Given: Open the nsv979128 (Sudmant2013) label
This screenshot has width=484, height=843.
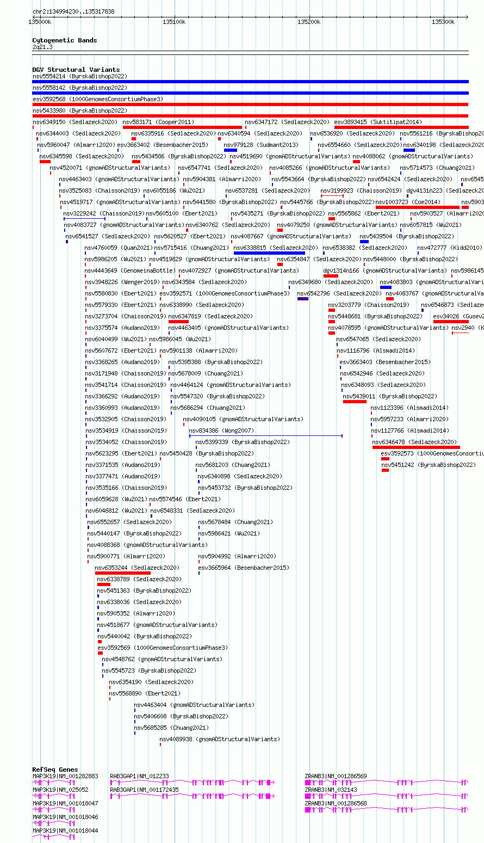Looking at the screenshot, I should [x=261, y=145].
